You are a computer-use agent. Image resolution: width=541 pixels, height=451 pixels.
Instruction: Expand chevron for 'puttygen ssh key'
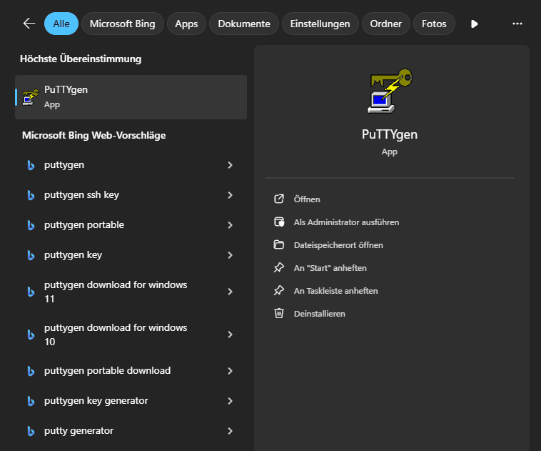(x=230, y=195)
